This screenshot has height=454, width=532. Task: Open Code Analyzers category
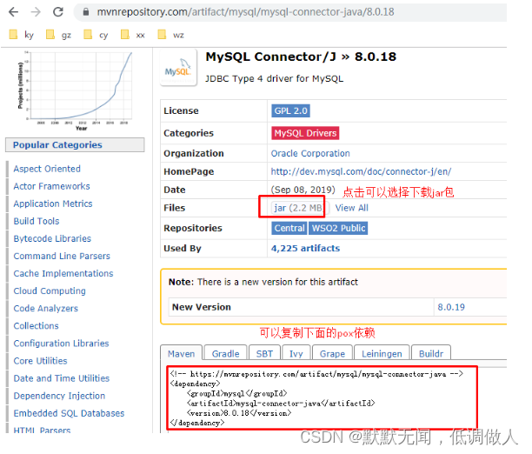pos(46,309)
